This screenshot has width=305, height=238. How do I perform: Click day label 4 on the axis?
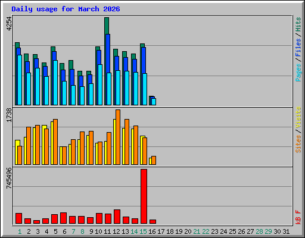pyautogui.click(x=46, y=231)
